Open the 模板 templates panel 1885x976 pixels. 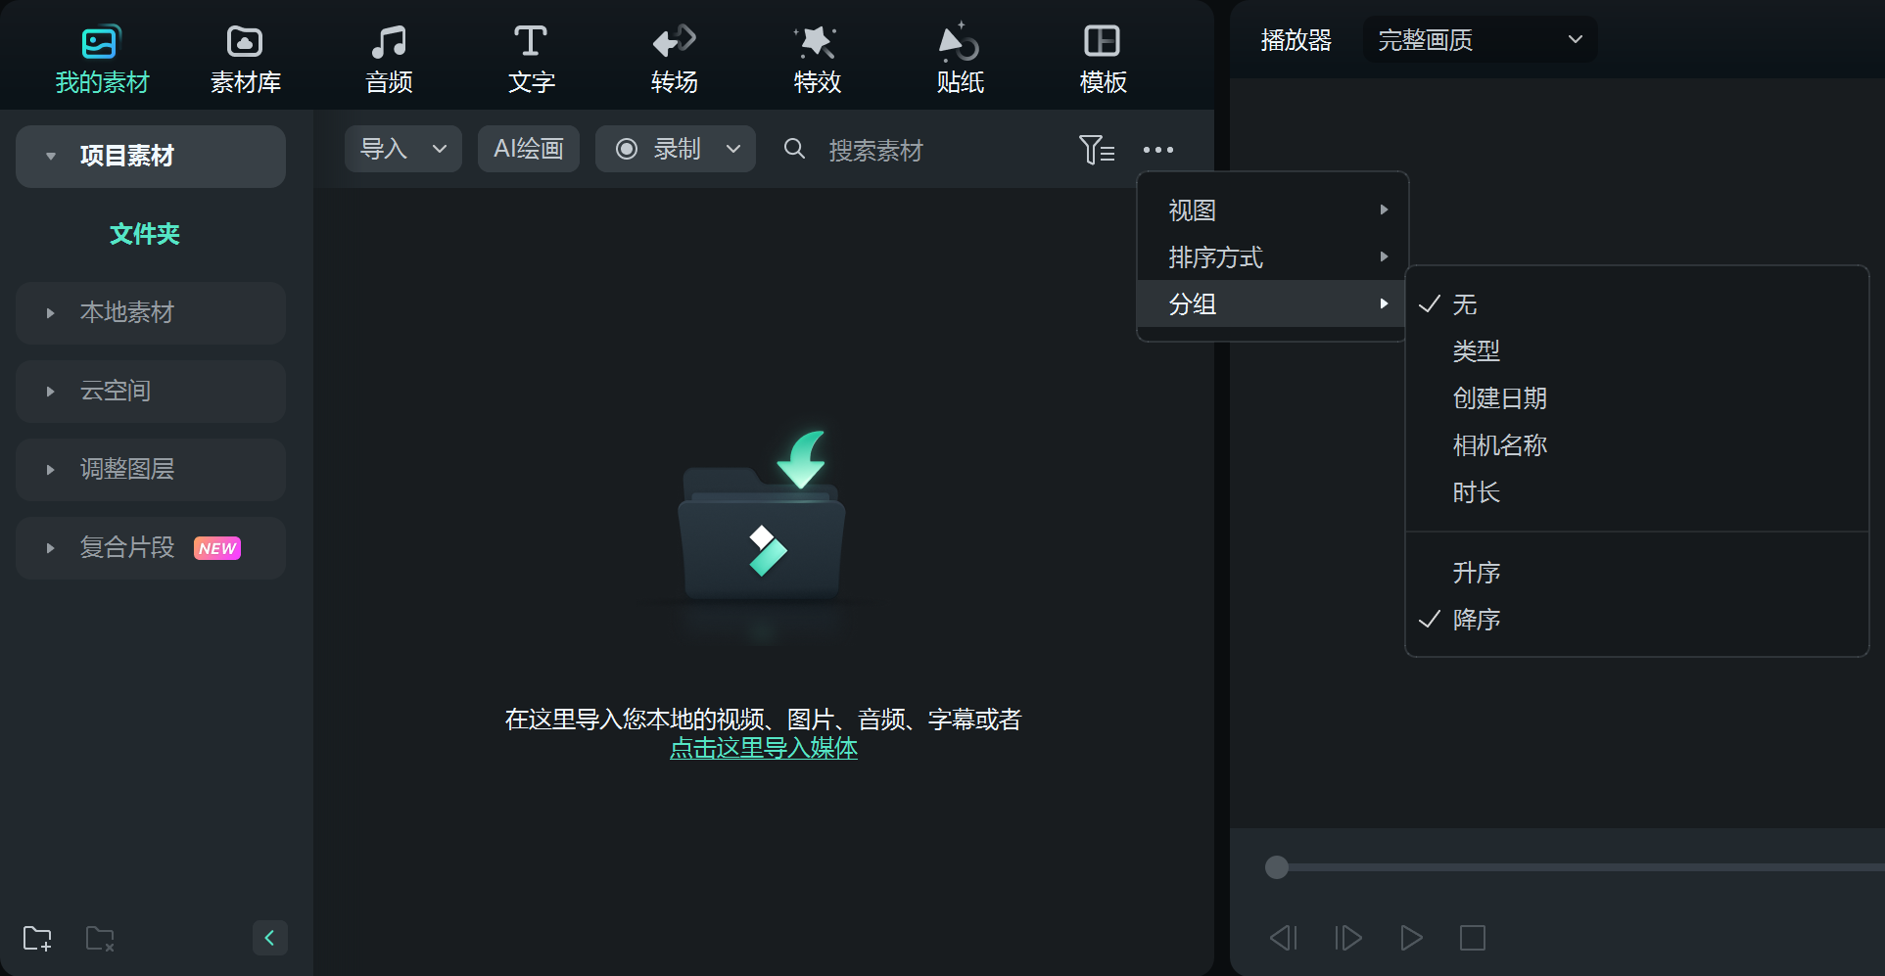click(x=1102, y=56)
